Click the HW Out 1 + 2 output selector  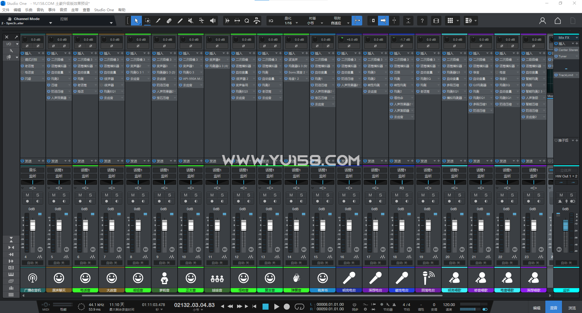click(566, 176)
